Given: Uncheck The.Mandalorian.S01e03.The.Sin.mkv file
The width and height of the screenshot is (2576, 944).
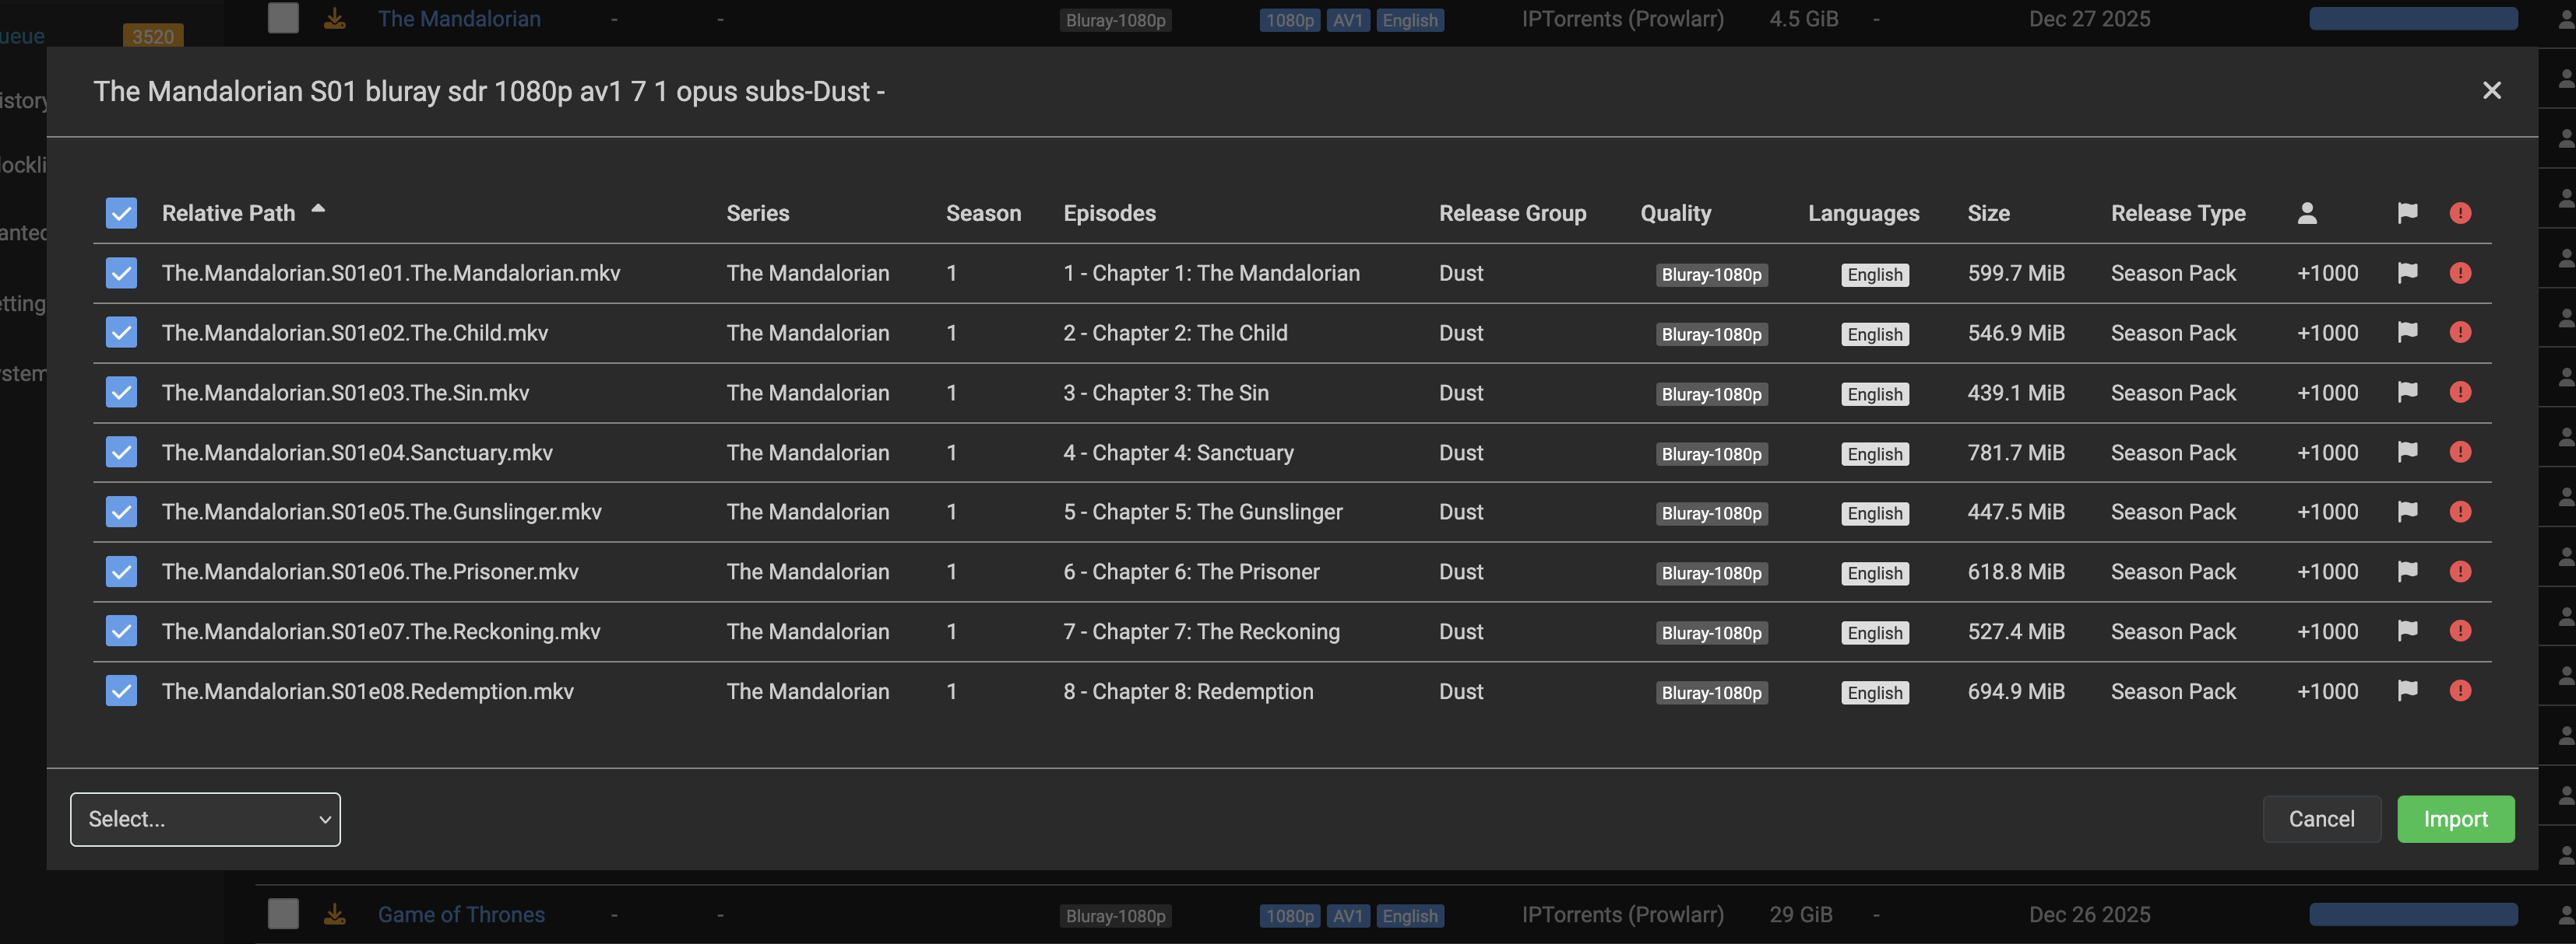Looking at the screenshot, I should pyautogui.click(x=121, y=393).
